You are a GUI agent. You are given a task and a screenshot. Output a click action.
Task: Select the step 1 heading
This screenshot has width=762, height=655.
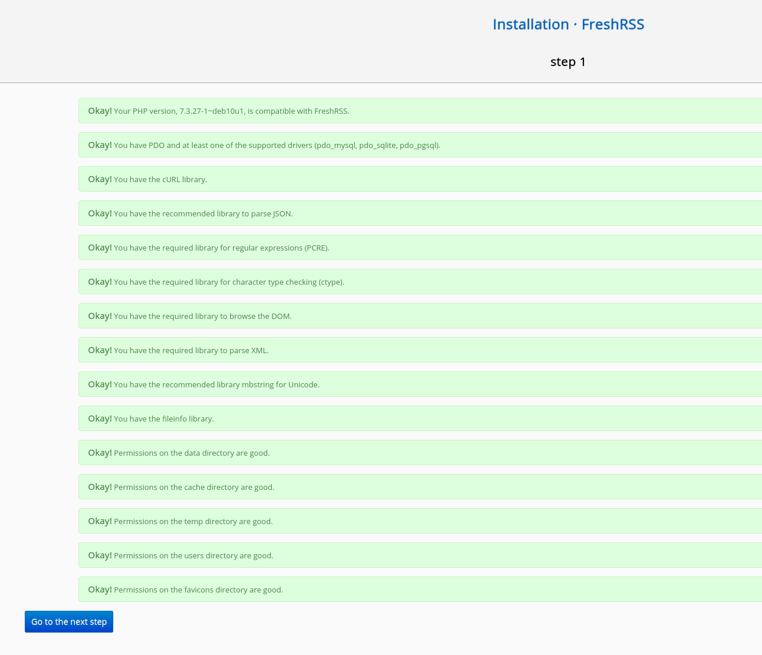(568, 62)
